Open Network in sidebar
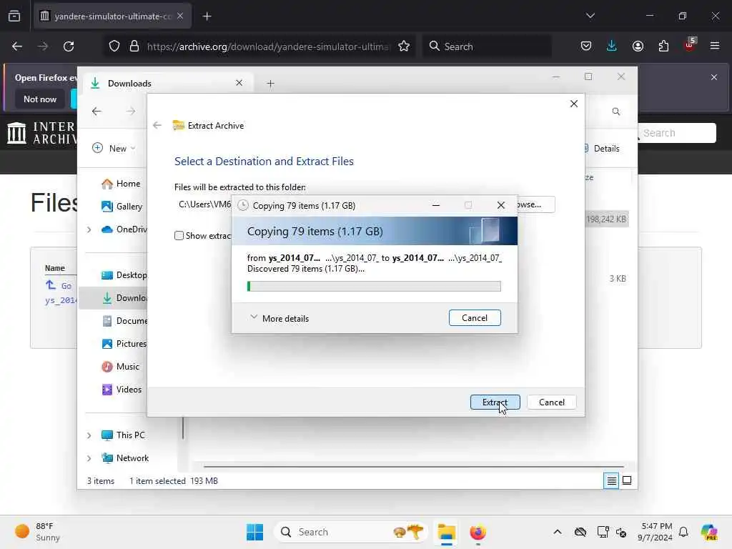Image resolution: width=732 pixels, height=549 pixels. click(x=125, y=458)
